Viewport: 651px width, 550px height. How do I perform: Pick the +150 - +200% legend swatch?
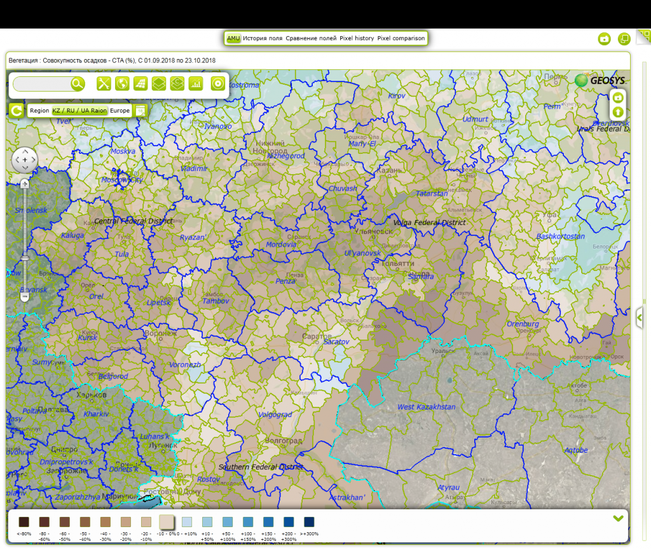(x=268, y=522)
